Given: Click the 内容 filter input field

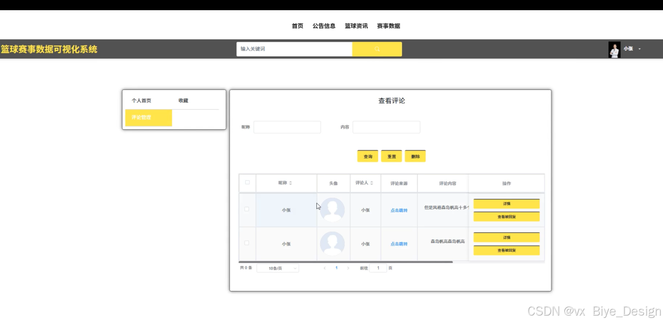Looking at the screenshot, I should (x=387, y=127).
